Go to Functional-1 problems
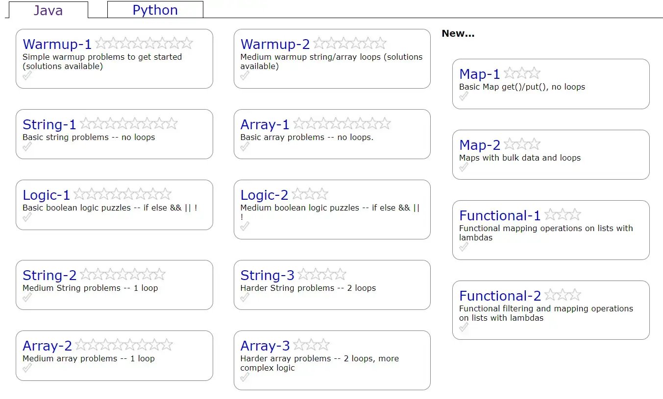 [x=499, y=215]
